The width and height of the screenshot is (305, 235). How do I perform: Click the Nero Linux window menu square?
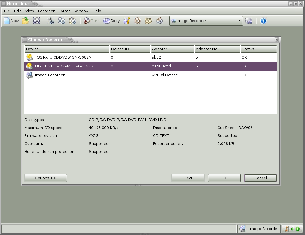(x=4, y=4)
